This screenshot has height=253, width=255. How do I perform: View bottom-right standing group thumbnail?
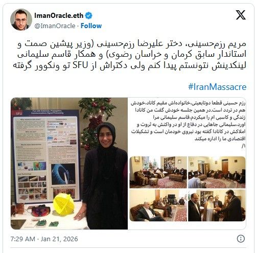tap(217, 205)
